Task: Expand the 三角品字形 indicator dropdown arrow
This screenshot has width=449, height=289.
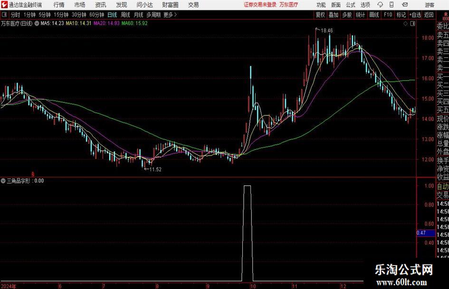Action: click(x=3, y=181)
